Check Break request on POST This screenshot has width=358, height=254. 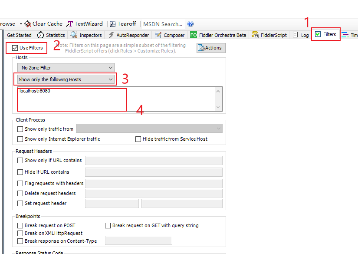pos(20,225)
